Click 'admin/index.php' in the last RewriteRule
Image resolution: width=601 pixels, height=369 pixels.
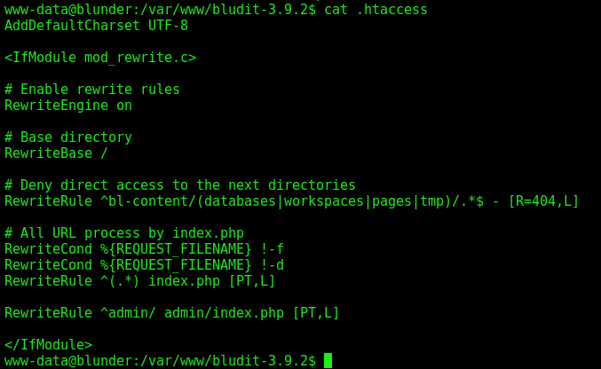(225, 313)
